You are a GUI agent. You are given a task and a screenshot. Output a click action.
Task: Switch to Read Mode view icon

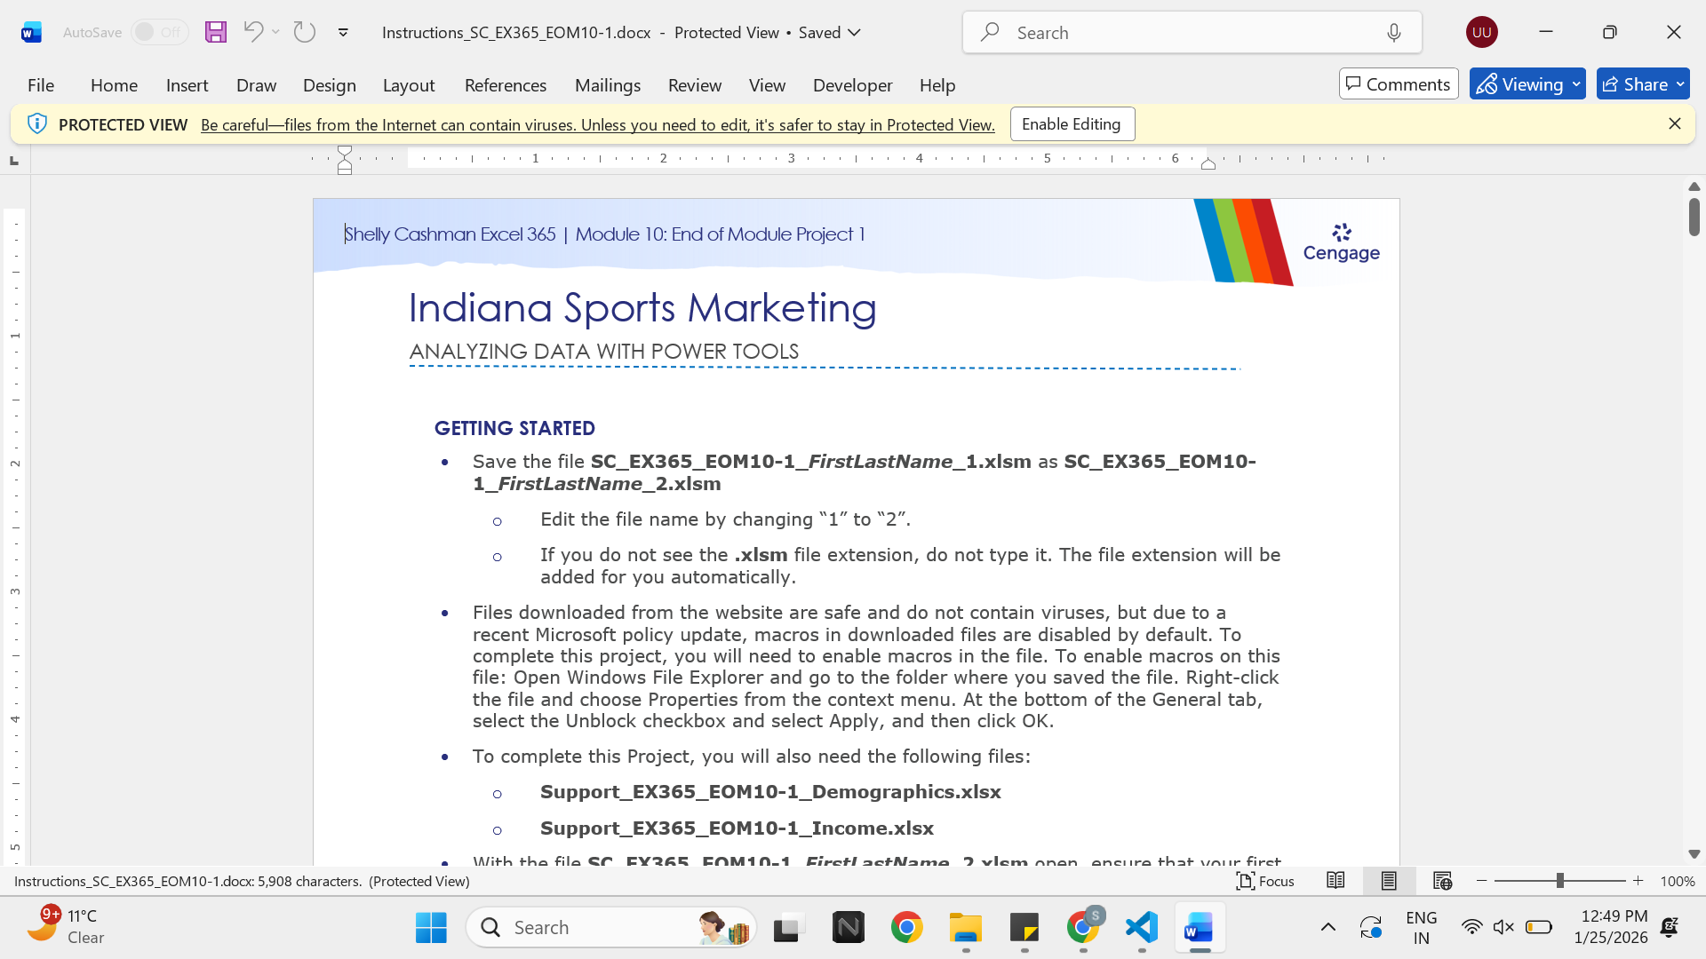(1335, 881)
